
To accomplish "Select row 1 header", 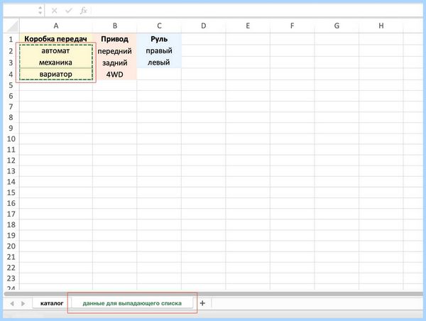I will point(11,39).
